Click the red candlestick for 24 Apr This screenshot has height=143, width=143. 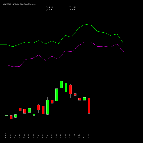(71, 89)
